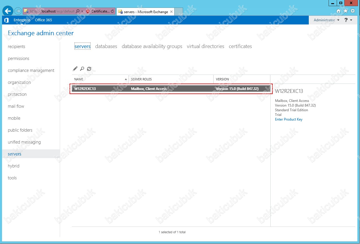Image resolution: width=360 pixels, height=244 pixels.
Task: Click the Exchange admin center title
Action: coord(41,33)
